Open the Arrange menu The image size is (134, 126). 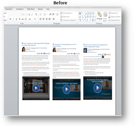[100, 16]
